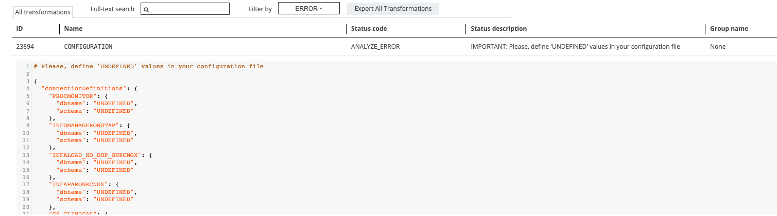Image resolution: width=777 pixels, height=216 pixels.
Task: Open the CONFIGURATION transformation row
Action: [x=88, y=47]
